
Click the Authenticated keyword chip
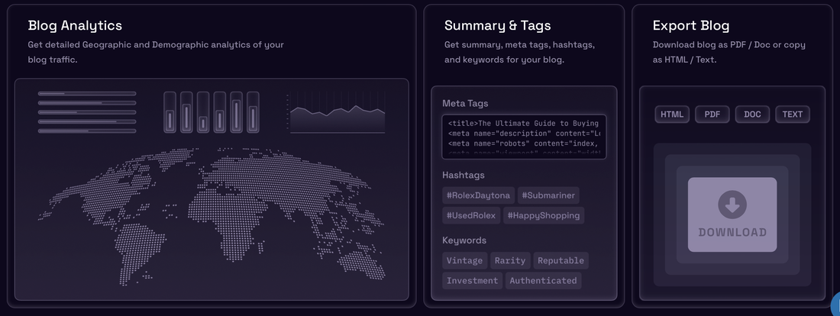[x=543, y=281]
